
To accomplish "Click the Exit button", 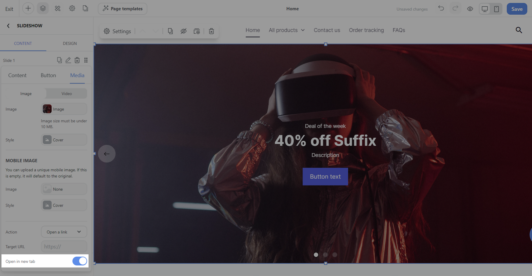I will coord(9,9).
